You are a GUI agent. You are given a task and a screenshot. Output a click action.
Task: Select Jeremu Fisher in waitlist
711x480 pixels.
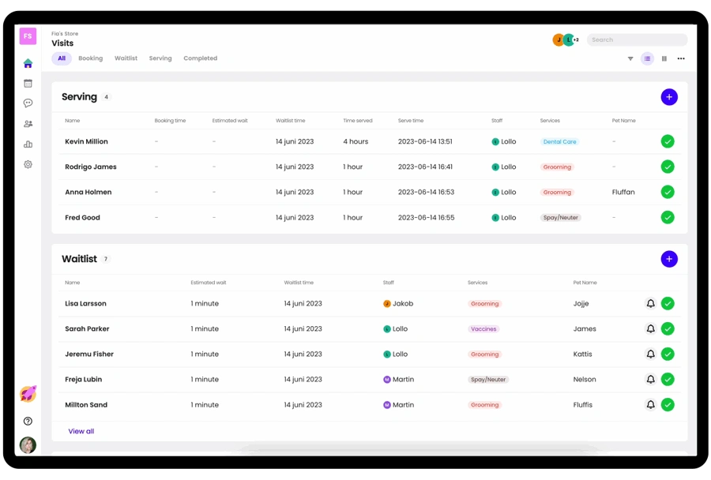(x=369, y=354)
